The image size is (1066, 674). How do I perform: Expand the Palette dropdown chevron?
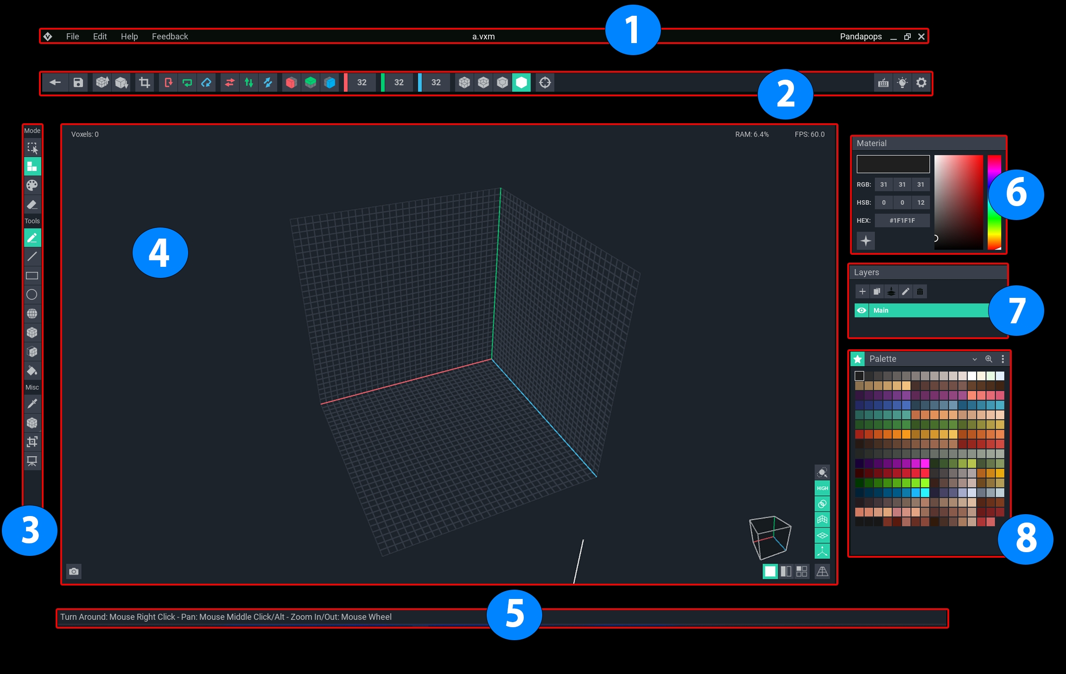975,359
